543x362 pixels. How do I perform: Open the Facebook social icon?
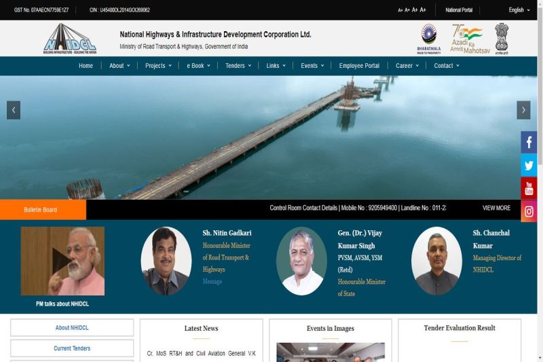point(529,143)
